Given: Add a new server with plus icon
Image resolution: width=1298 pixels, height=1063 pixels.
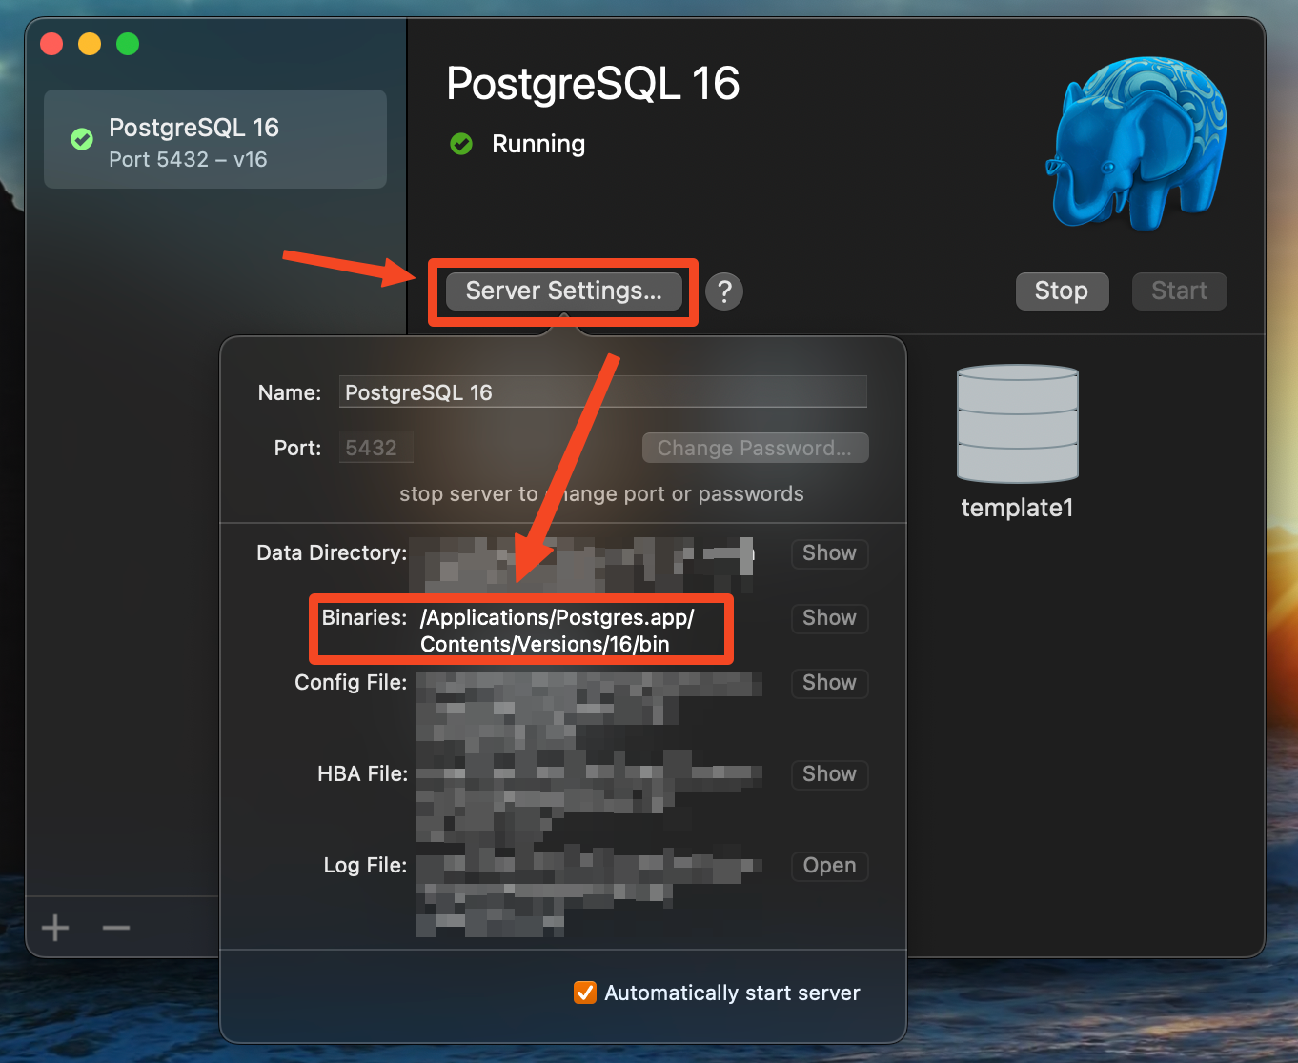Looking at the screenshot, I should click(x=55, y=928).
